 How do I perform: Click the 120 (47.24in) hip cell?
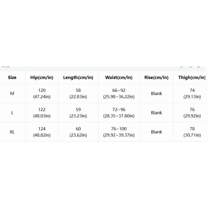42,94
